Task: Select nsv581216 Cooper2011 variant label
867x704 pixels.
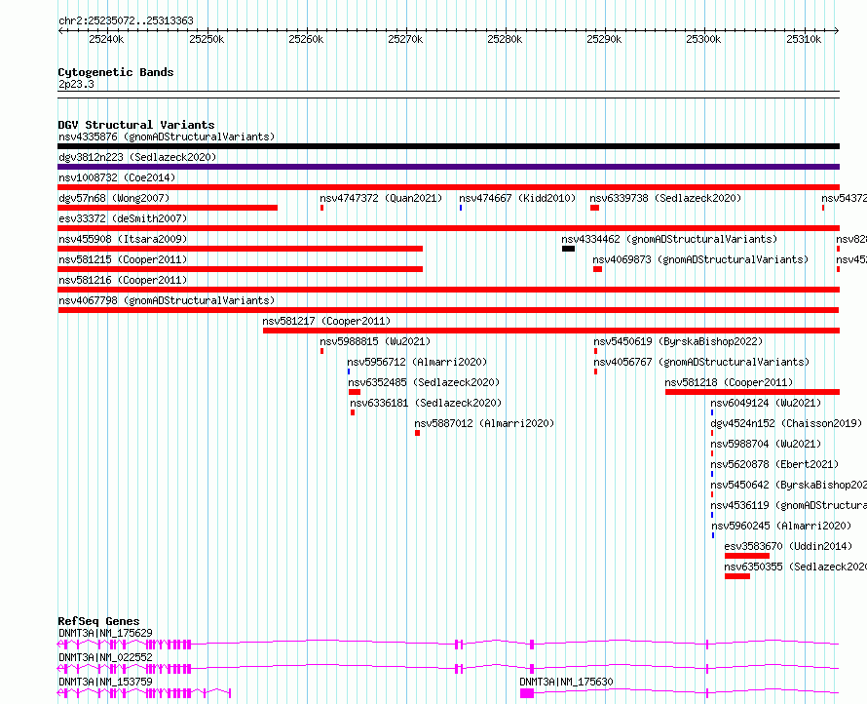Action: [x=123, y=280]
